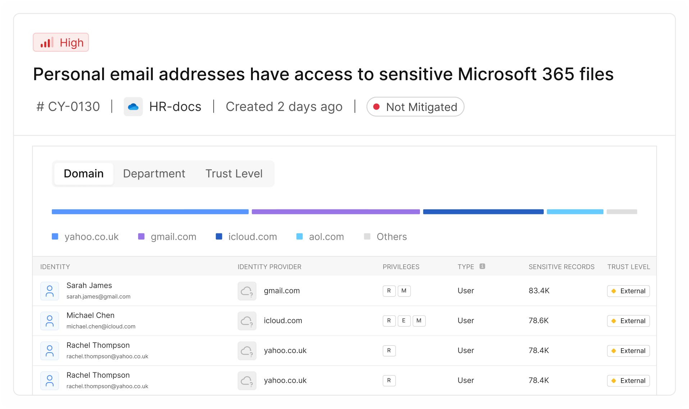Screen dimensions: 689x409
Task: Click the issue title heading
Action: [x=323, y=74]
